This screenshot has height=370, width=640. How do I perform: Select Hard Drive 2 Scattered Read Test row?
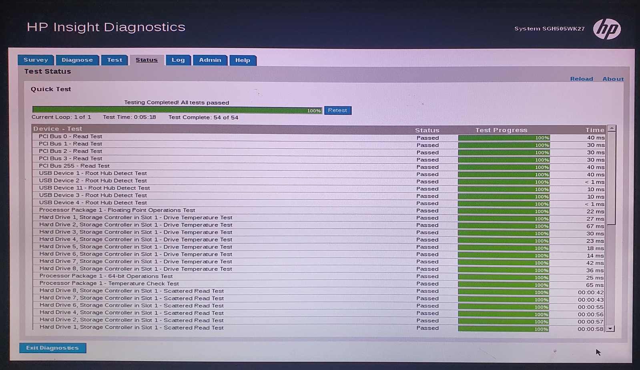click(x=319, y=321)
